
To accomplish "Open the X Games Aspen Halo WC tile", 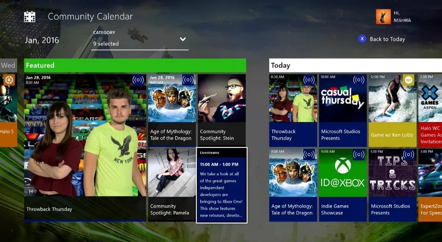I will [x=430, y=110].
